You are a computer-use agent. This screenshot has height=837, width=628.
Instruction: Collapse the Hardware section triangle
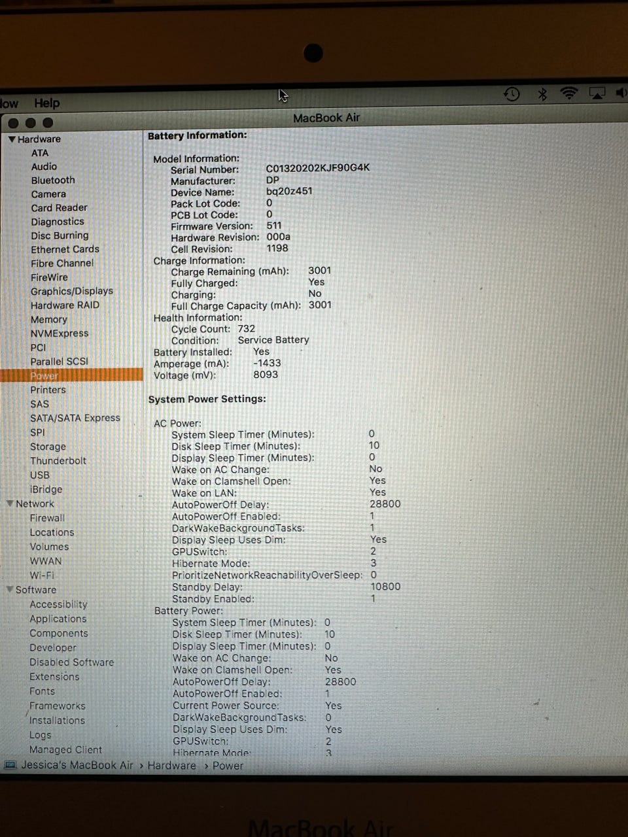(x=12, y=139)
